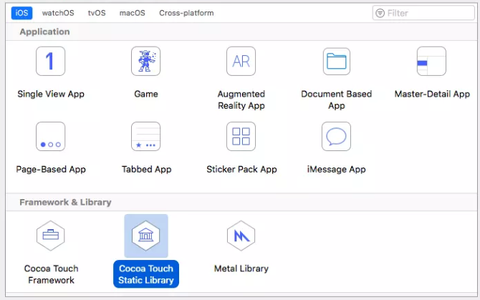Click the "Application" section header

(x=44, y=32)
